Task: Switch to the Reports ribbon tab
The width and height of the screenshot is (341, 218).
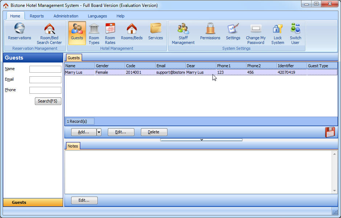Action: point(37,16)
